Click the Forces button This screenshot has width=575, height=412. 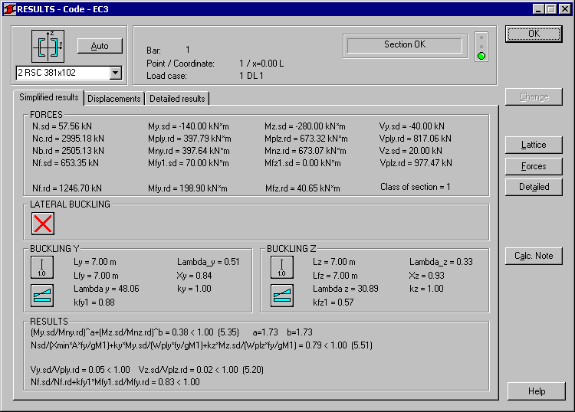534,166
